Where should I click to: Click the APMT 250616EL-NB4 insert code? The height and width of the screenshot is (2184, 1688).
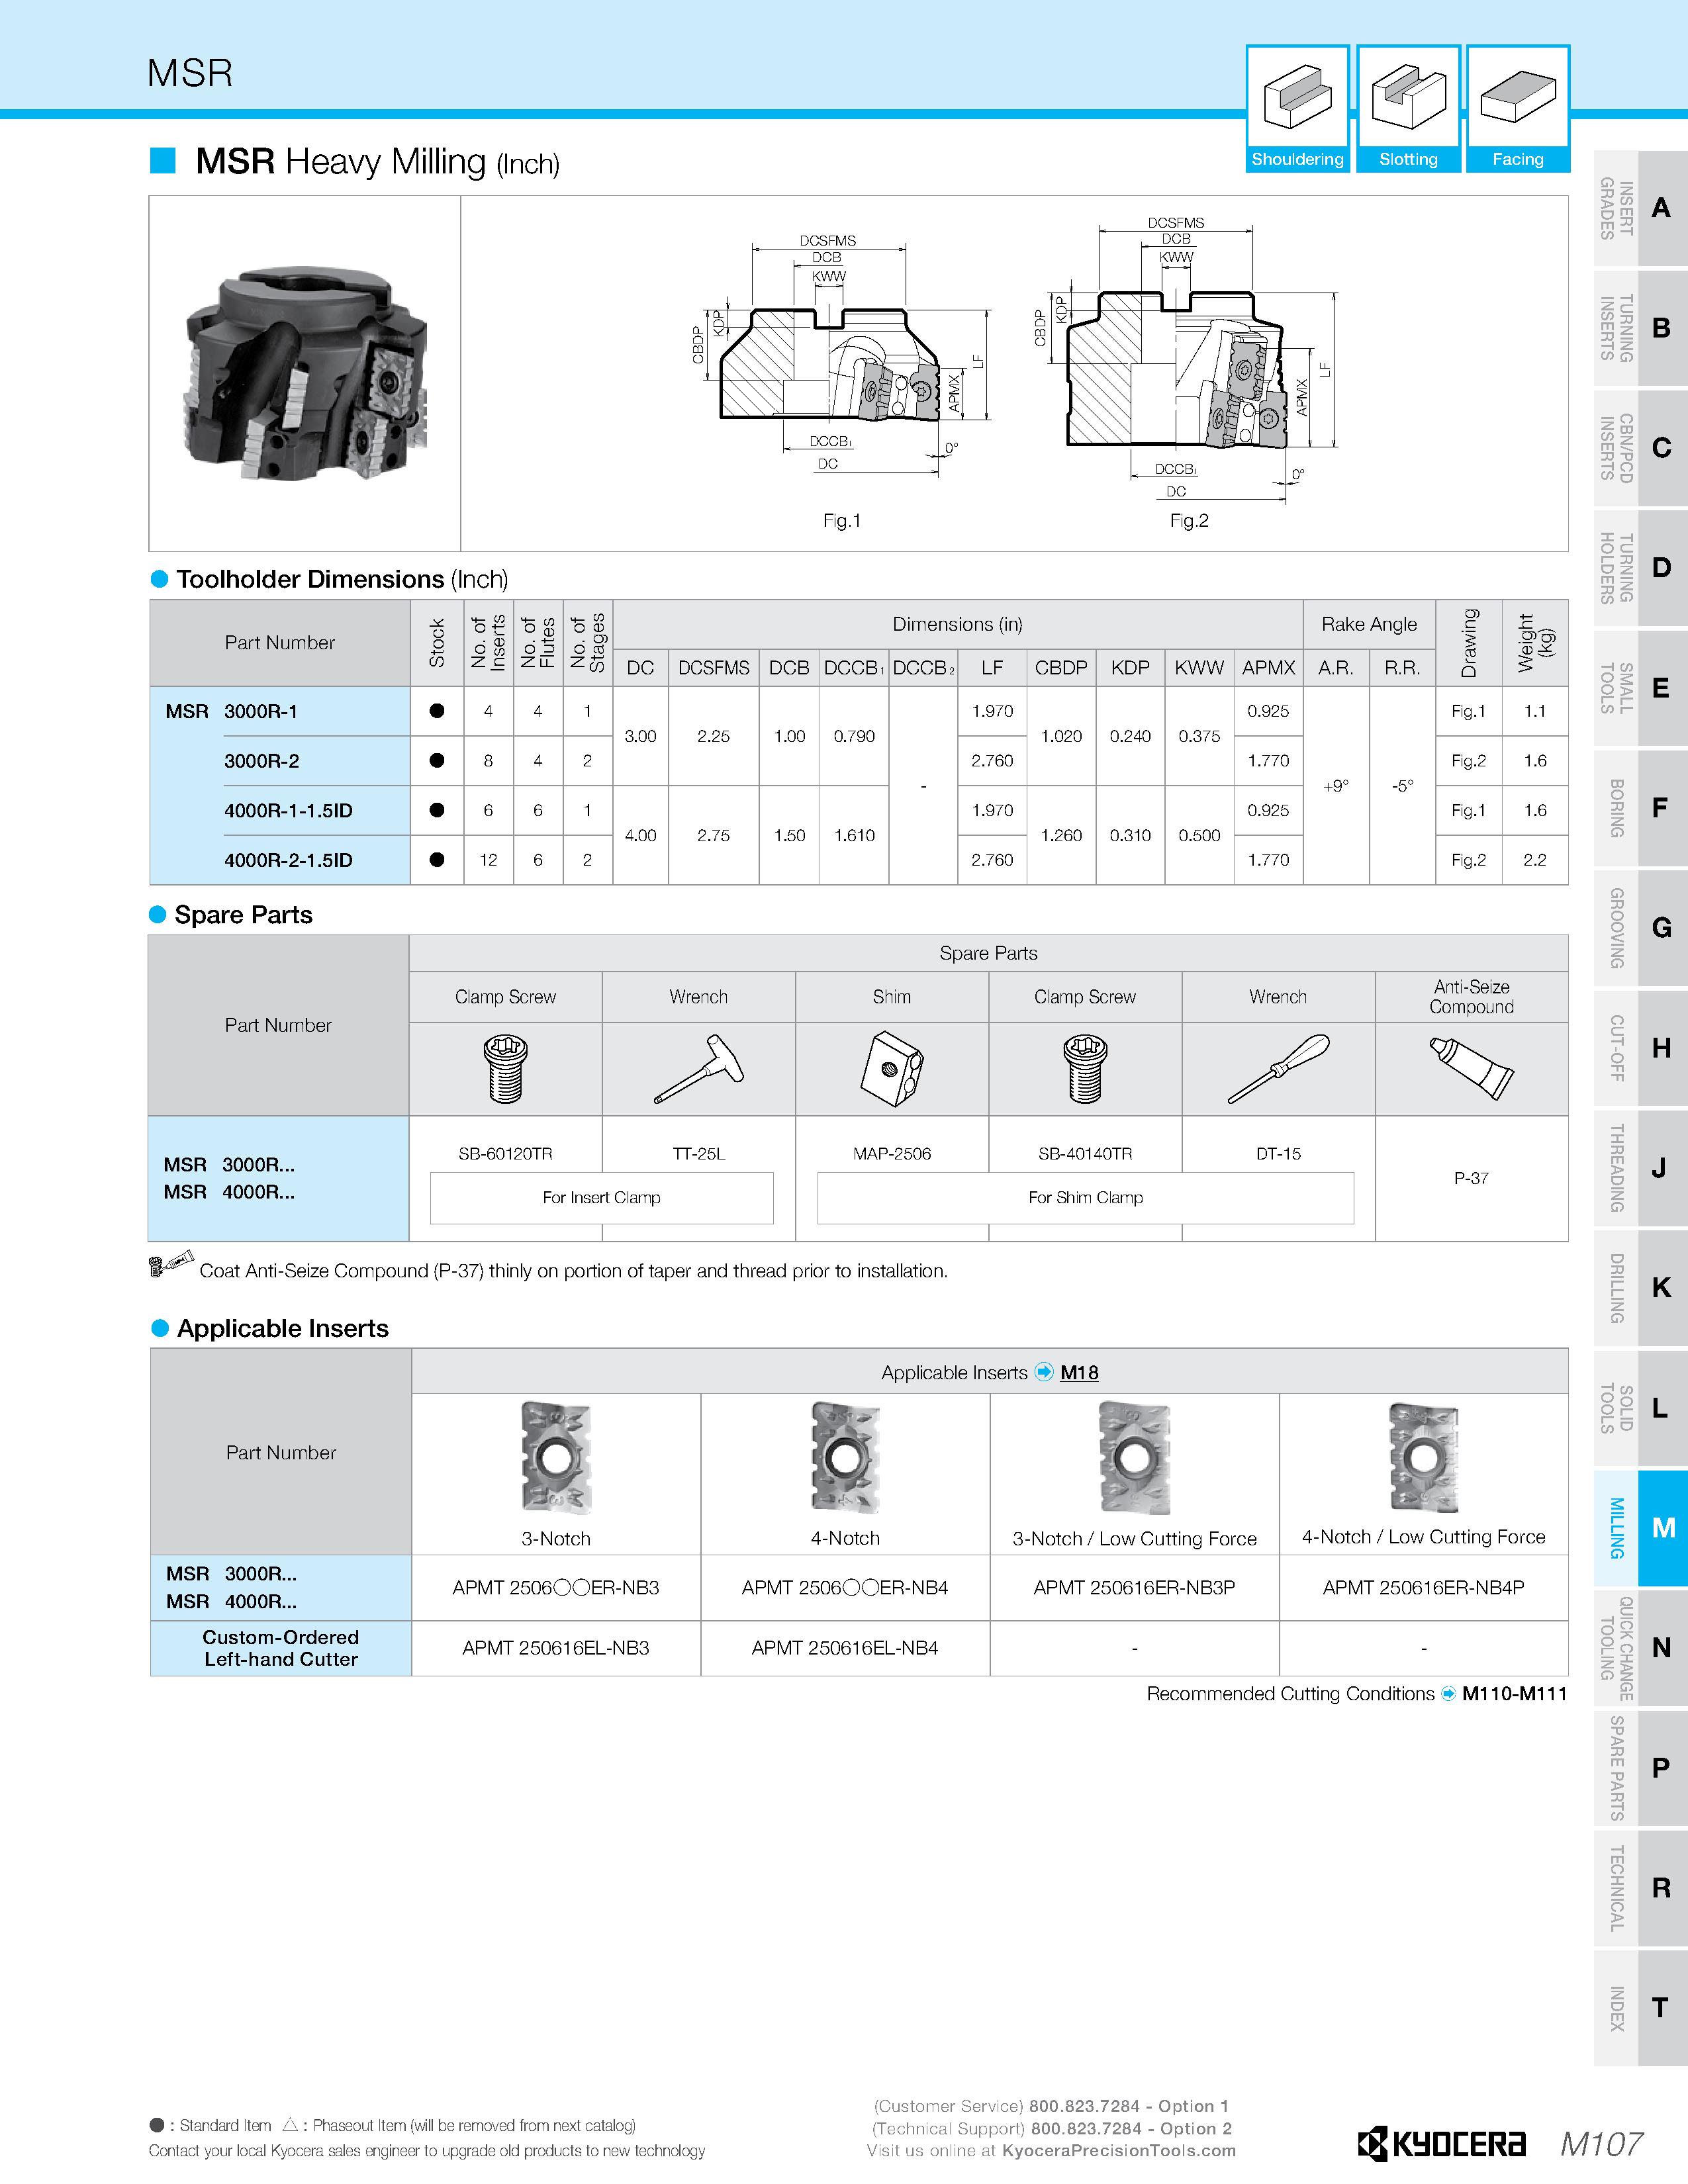(x=845, y=1648)
